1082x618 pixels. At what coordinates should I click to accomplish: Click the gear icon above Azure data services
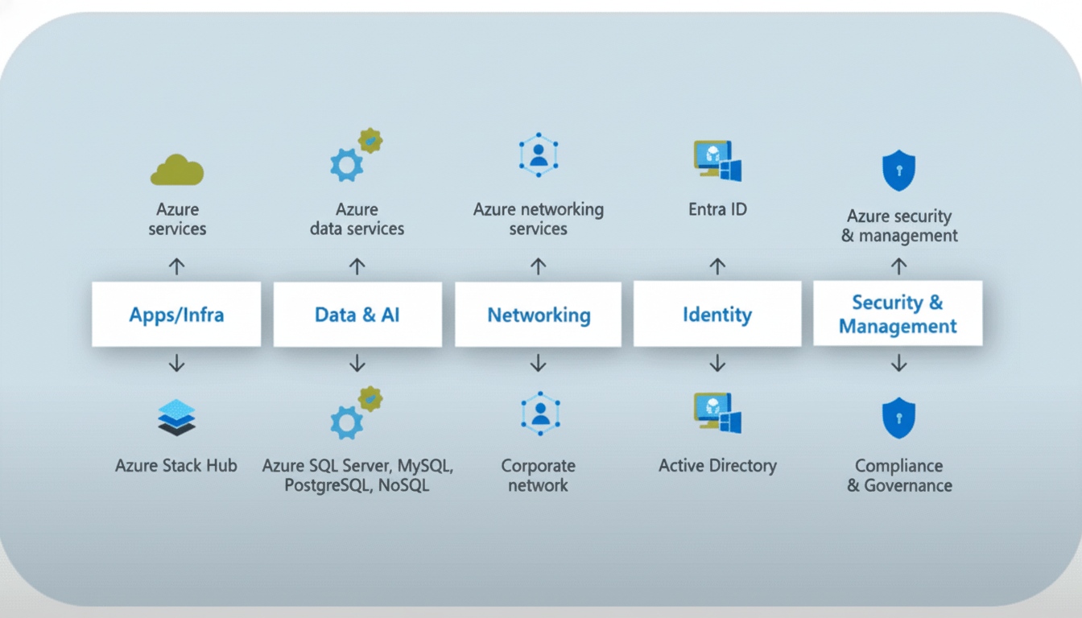coord(355,155)
